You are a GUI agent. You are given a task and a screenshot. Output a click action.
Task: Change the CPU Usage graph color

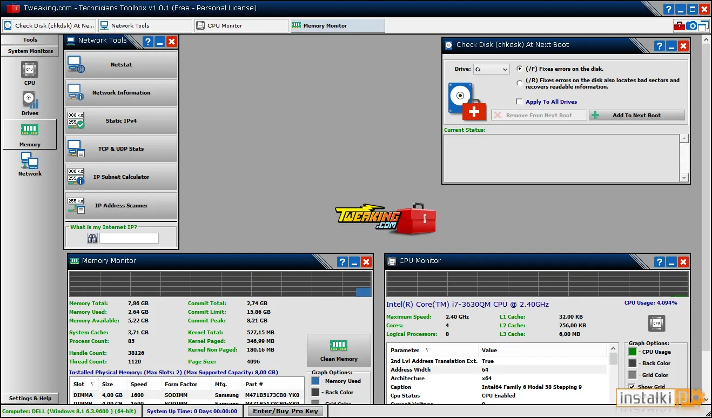[x=633, y=352]
